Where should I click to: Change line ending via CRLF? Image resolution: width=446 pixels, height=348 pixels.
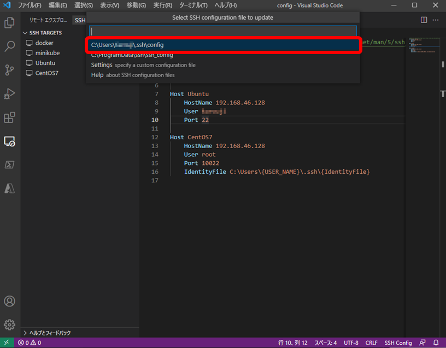(x=371, y=343)
